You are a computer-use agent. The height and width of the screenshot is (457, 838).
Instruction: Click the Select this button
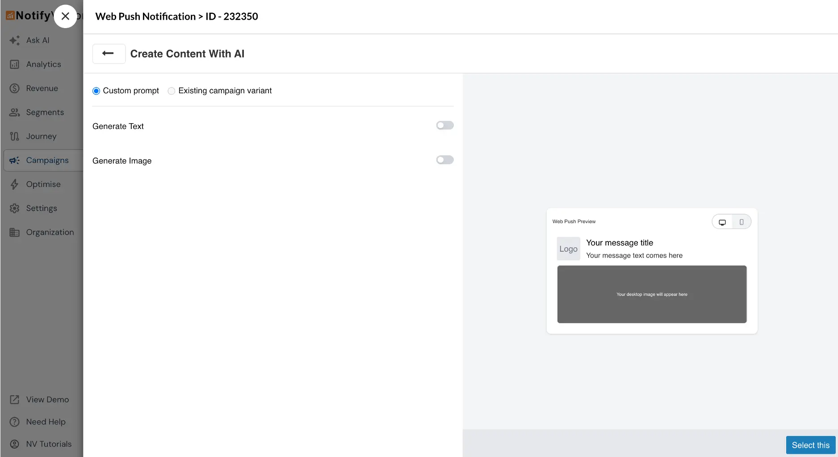pos(810,445)
